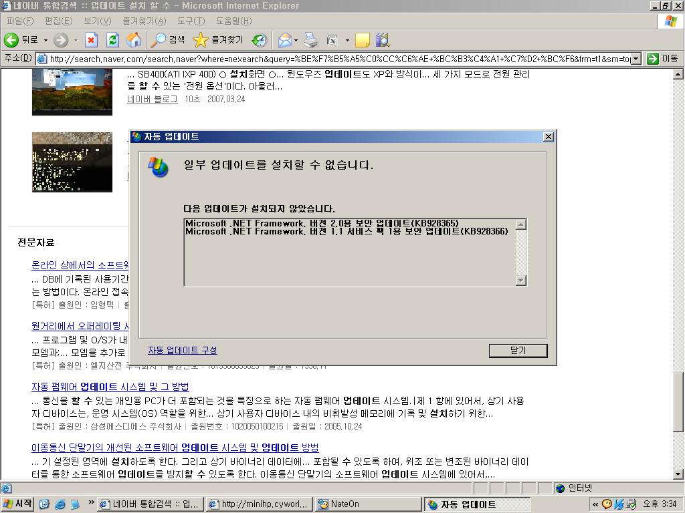This screenshot has width=685, height=513.
Task: Open 이동통신 단말기의 개선된 소프트웨어 업데이트 link
Action: [x=175, y=447]
